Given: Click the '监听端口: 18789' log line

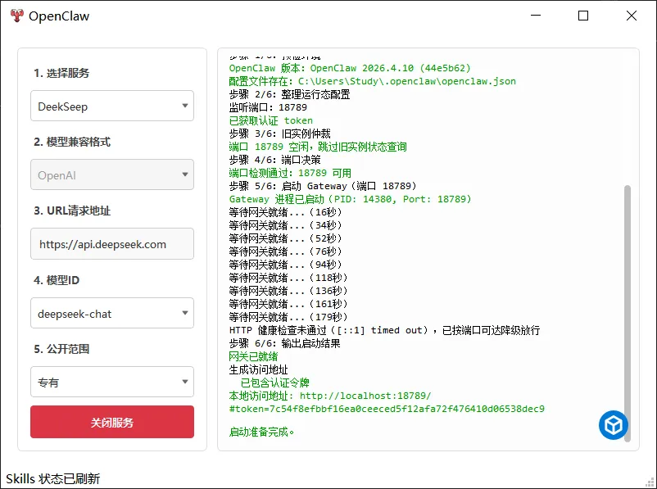Looking at the screenshot, I should pyautogui.click(x=268, y=107).
